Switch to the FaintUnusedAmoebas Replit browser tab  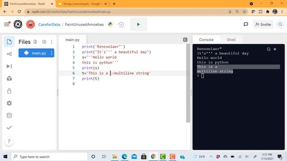[27, 4]
